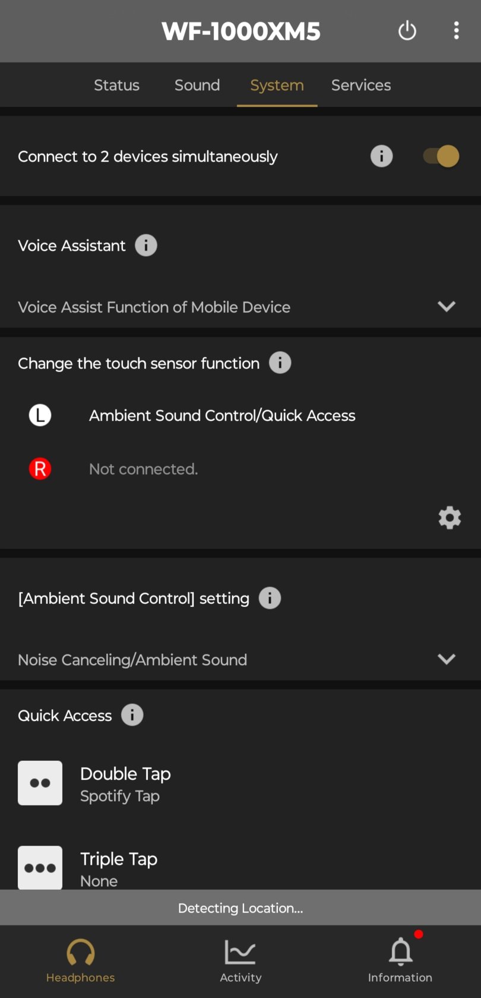Open the Activity tab
481x998 pixels.
[240, 960]
